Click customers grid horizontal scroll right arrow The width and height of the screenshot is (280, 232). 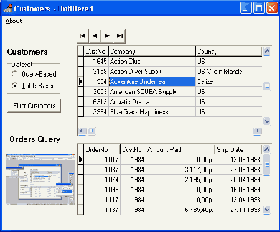pyautogui.click(x=257, y=131)
